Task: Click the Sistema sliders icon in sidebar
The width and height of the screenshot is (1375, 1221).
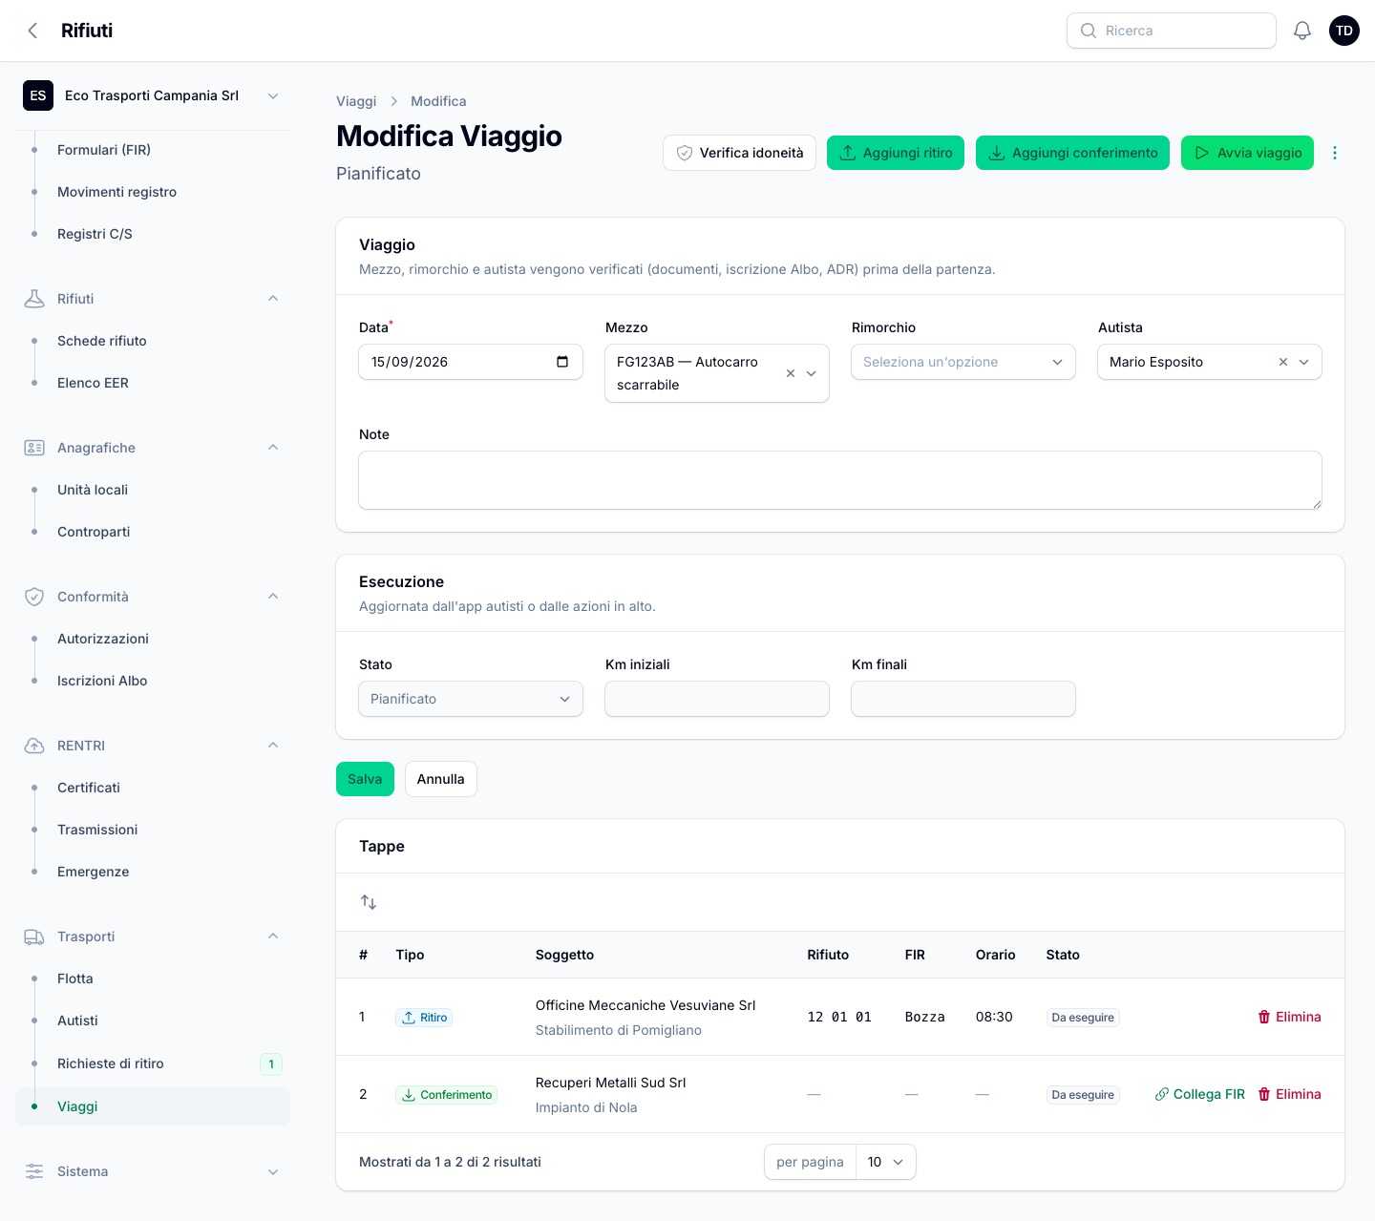Action: 34,1171
